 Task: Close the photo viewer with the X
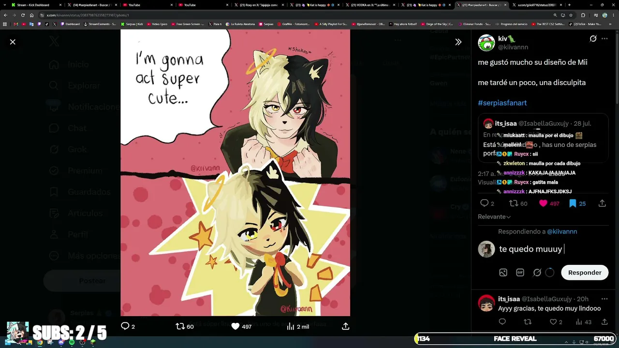[13, 42]
